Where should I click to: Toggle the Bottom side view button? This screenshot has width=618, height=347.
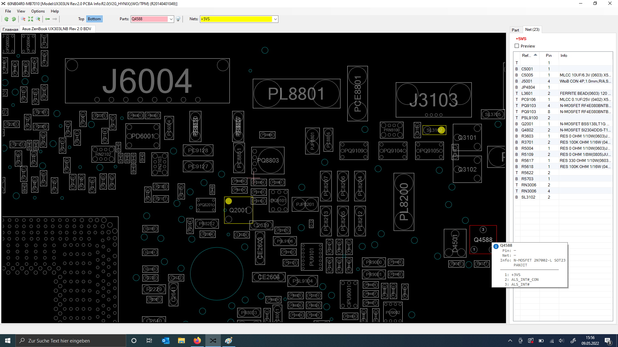click(x=94, y=19)
